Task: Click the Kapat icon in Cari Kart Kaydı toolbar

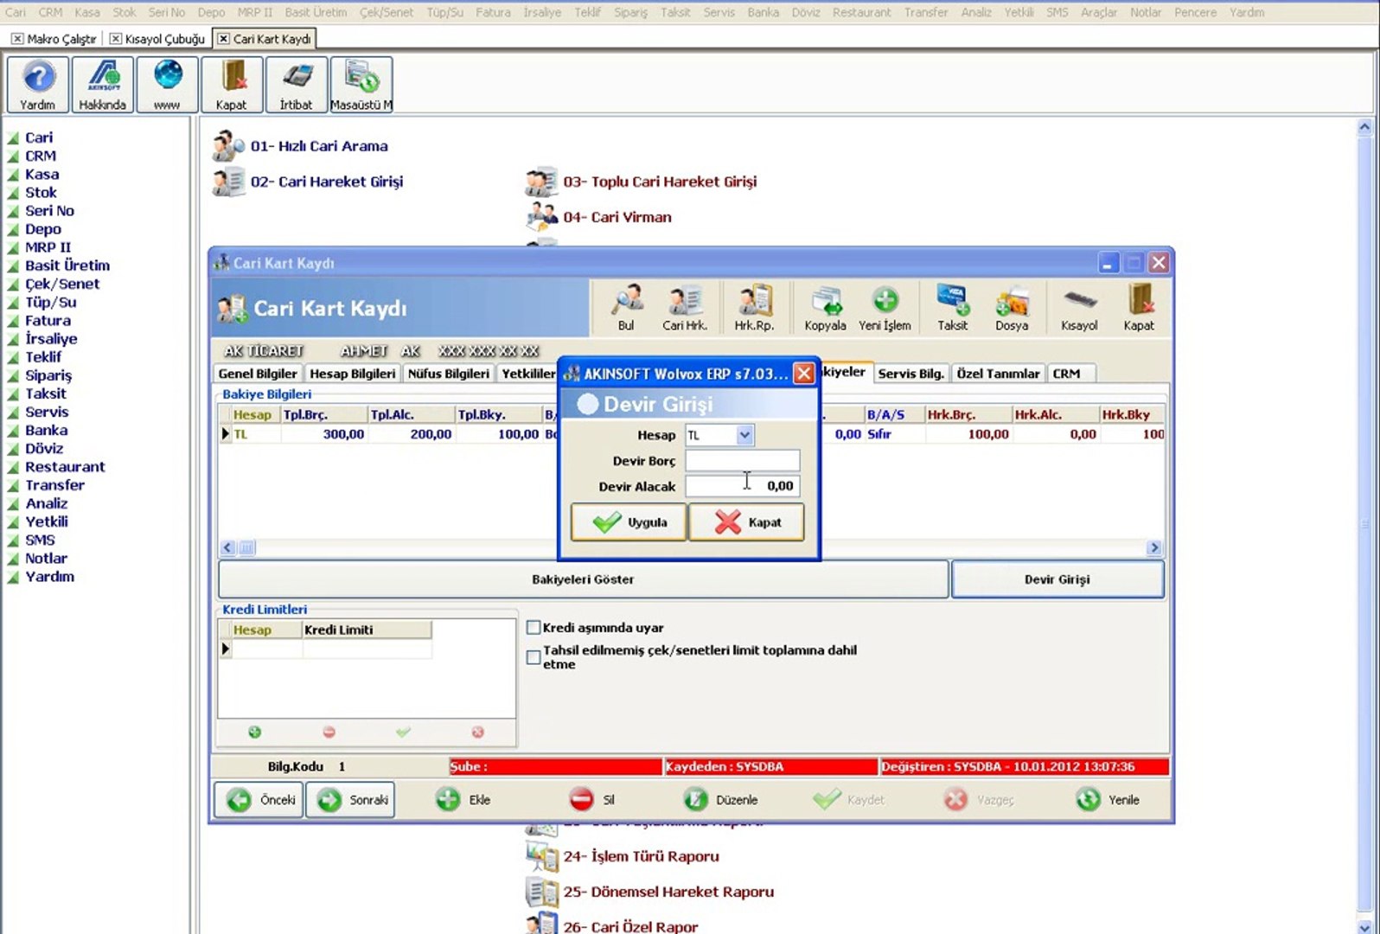Action: pyautogui.click(x=1139, y=308)
